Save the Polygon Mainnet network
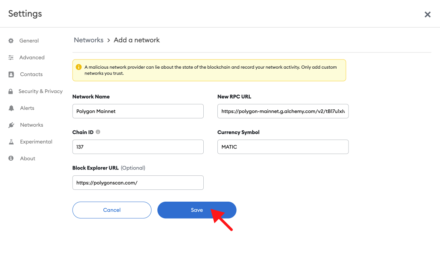The image size is (440, 267). tap(197, 210)
